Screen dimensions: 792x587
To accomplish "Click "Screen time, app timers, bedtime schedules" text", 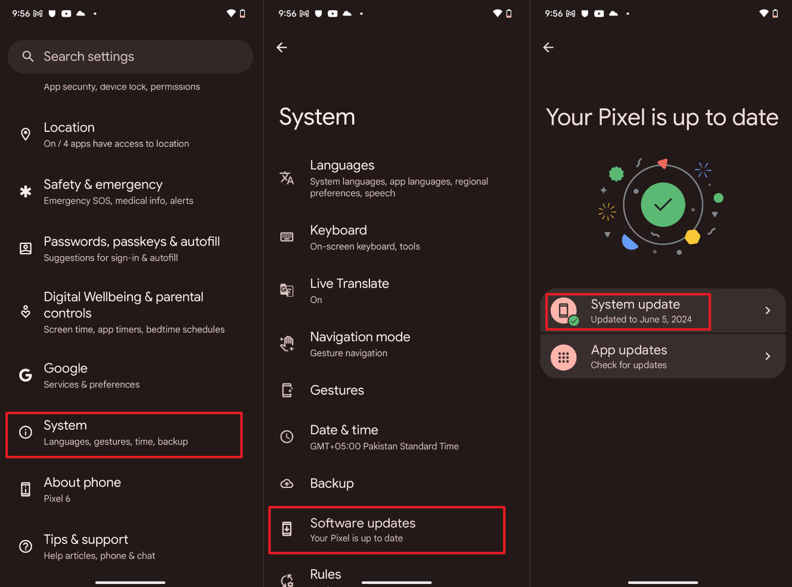I will [x=134, y=329].
